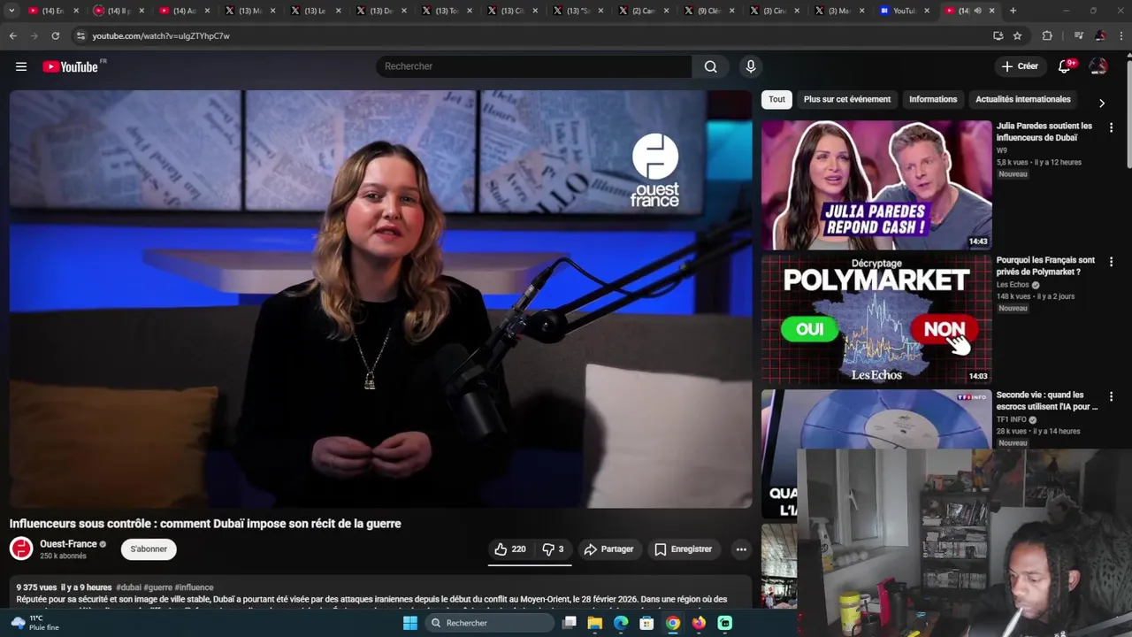Switch to the YouTube browser tab
The width and height of the screenshot is (1132, 637).
pos(904,11)
